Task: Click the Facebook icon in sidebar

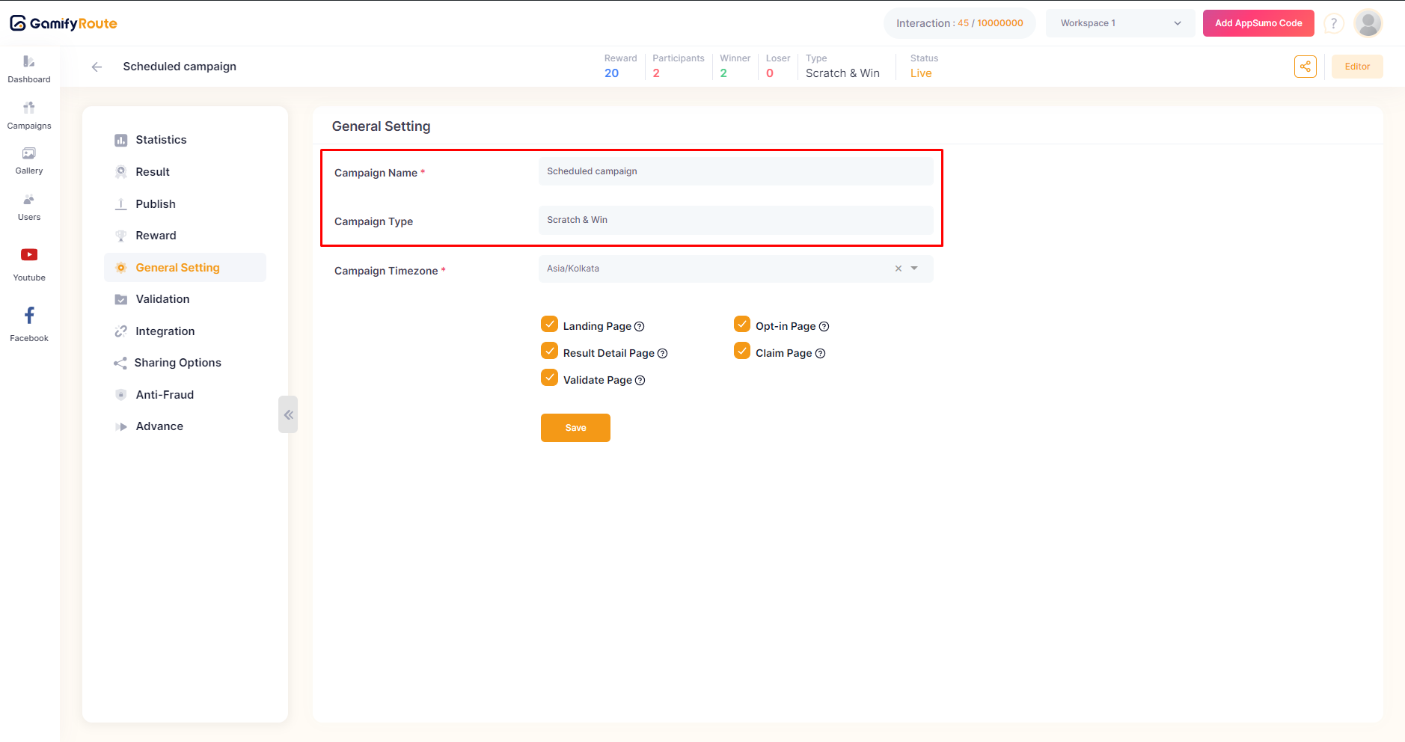Action: click(29, 316)
